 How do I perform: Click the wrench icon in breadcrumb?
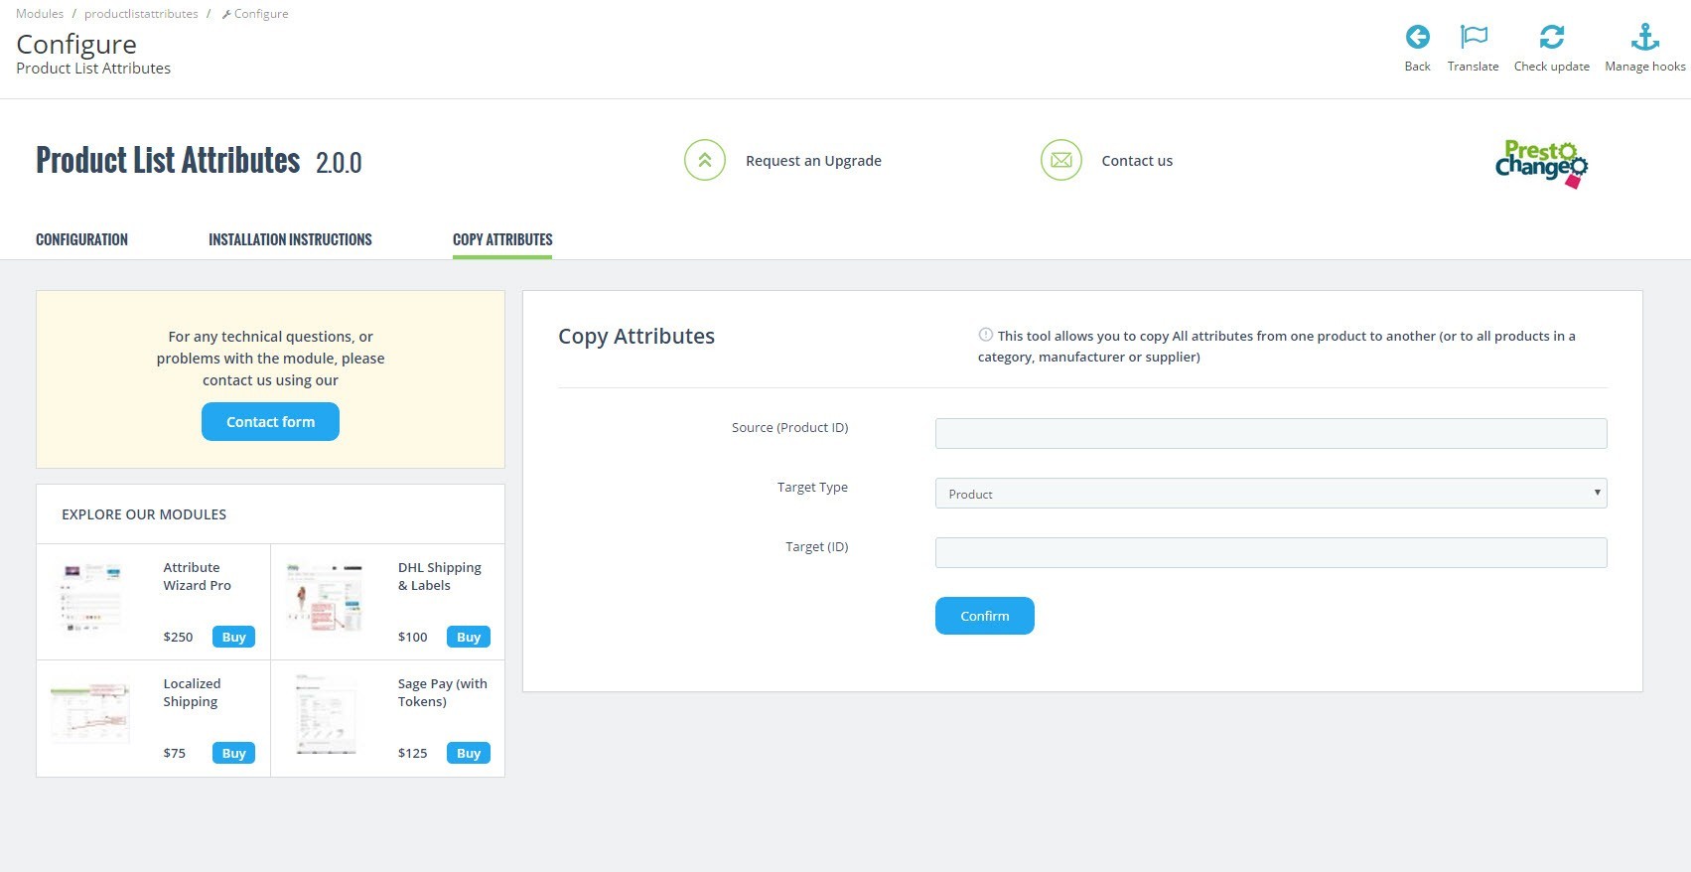coord(226,14)
